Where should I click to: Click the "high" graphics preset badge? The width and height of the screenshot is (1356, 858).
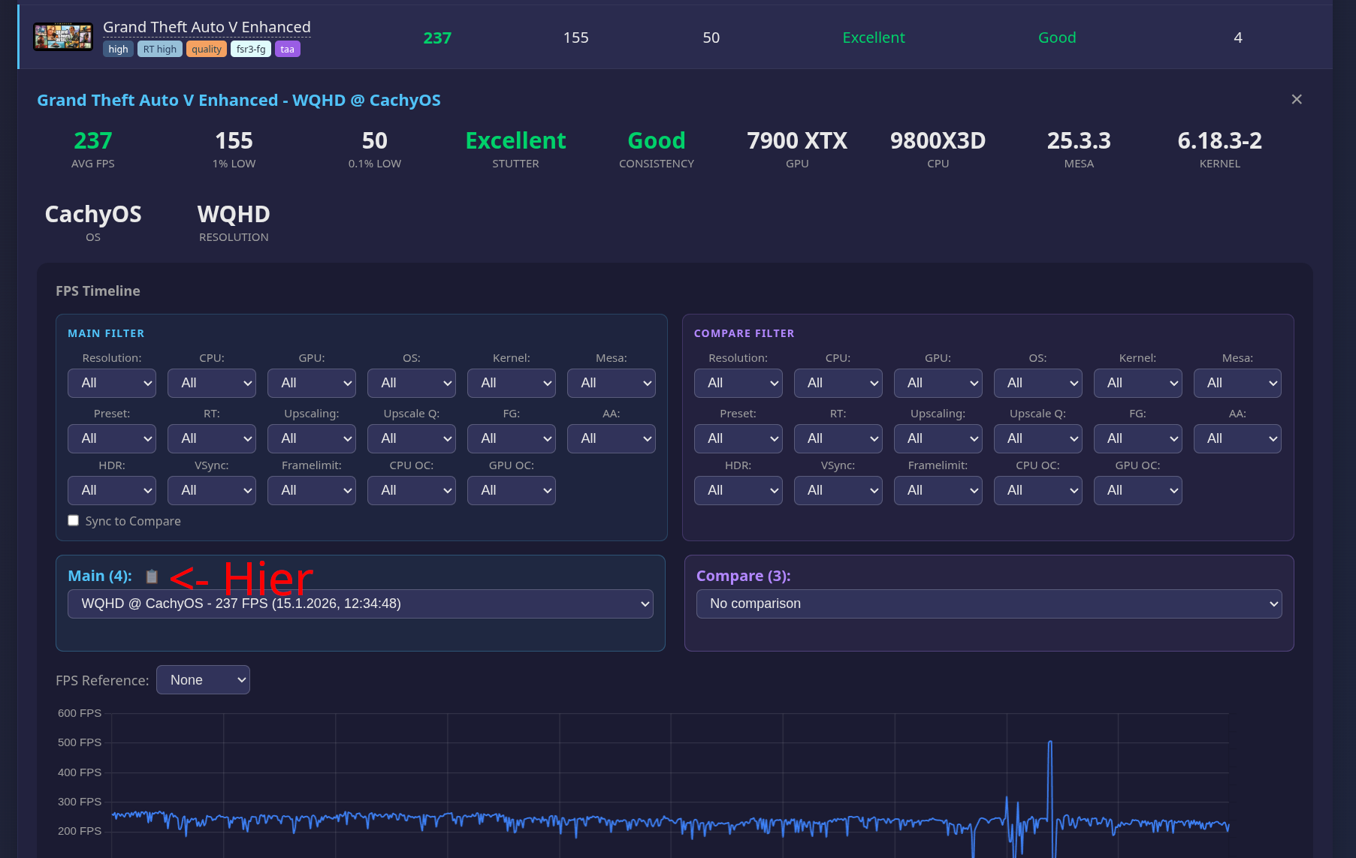coord(118,49)
